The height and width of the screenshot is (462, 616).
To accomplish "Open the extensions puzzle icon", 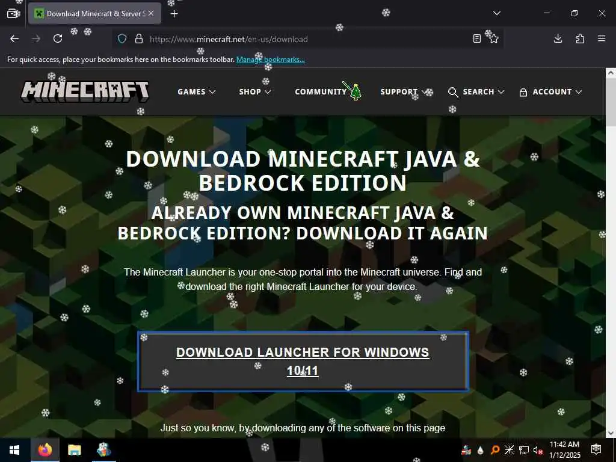I will point(580,38).
